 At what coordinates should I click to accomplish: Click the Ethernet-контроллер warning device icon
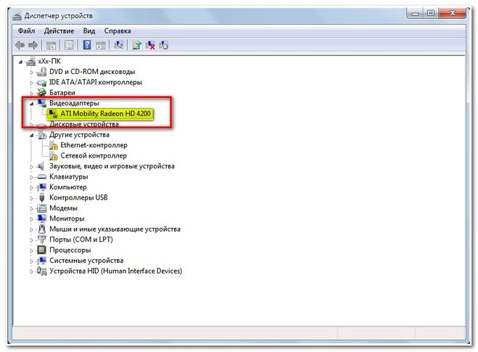click(53, 145)
